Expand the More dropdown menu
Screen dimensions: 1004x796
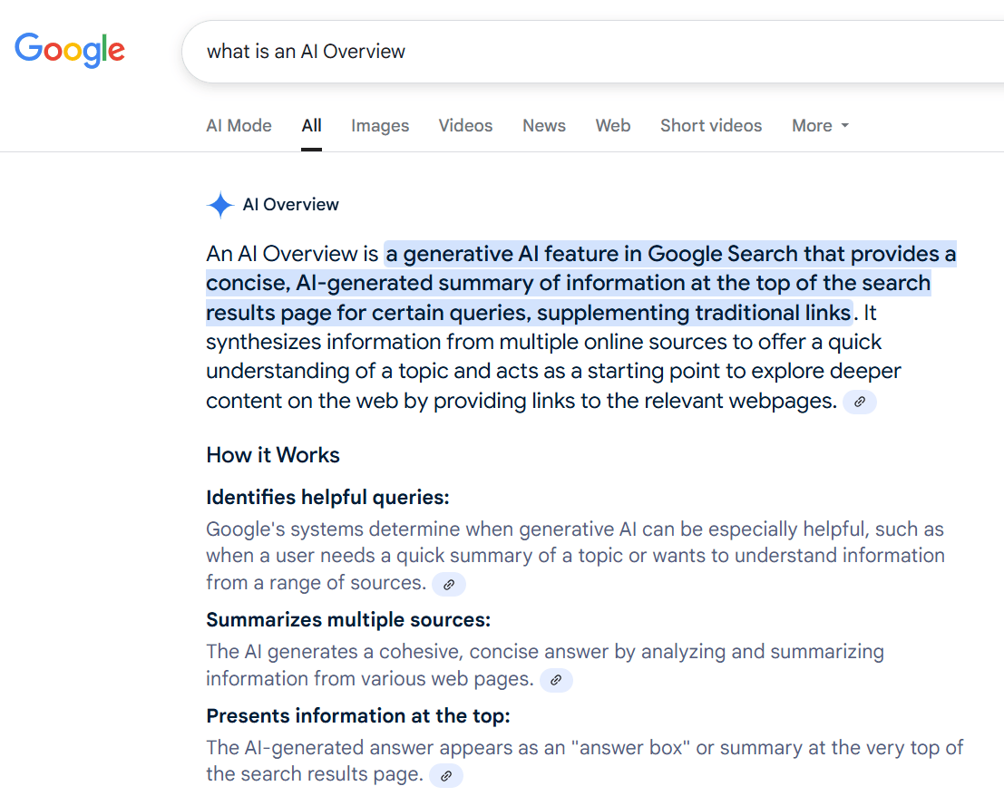(x=820, y=125)
